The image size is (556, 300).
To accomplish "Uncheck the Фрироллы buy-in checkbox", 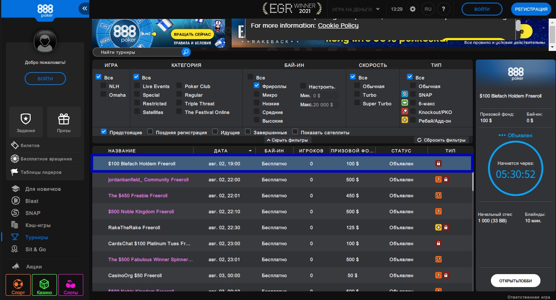I will (x=257, y=86).
